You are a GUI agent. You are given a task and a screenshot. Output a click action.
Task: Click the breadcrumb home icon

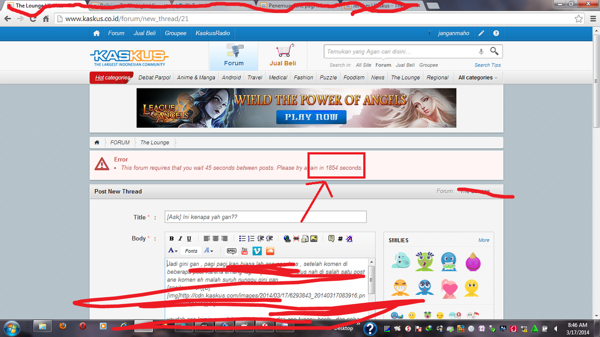tap(97, 142)
